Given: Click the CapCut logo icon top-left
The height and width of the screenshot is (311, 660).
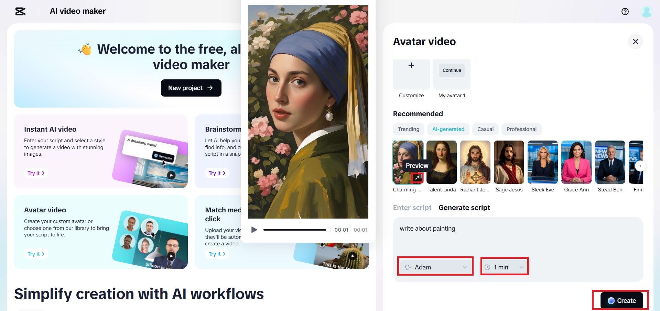Looking at the screenshot, I should (x=20, y=11).
